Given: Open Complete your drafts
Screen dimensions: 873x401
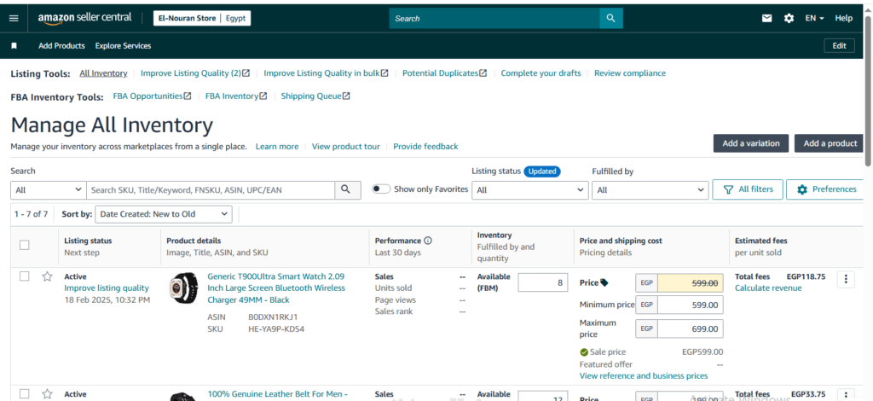Looking at the screenshot, I should (x=541, y=73).
